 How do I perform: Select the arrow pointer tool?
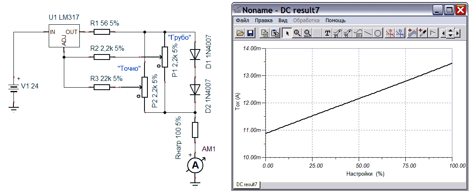click(x=288, y=34)
